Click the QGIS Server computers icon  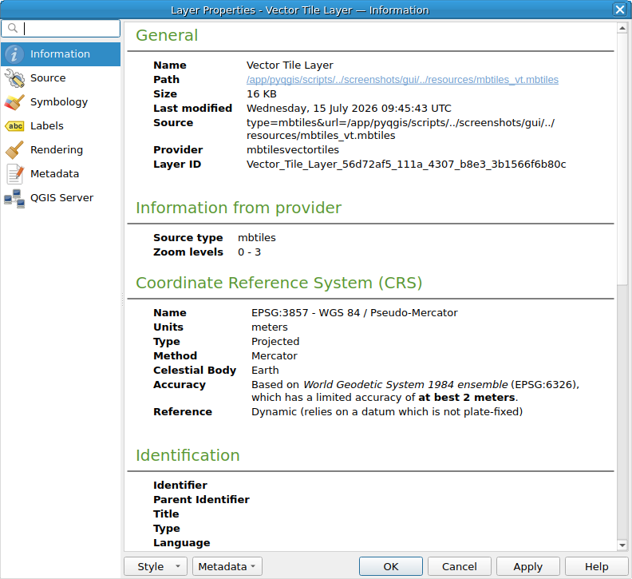[14, 198]
